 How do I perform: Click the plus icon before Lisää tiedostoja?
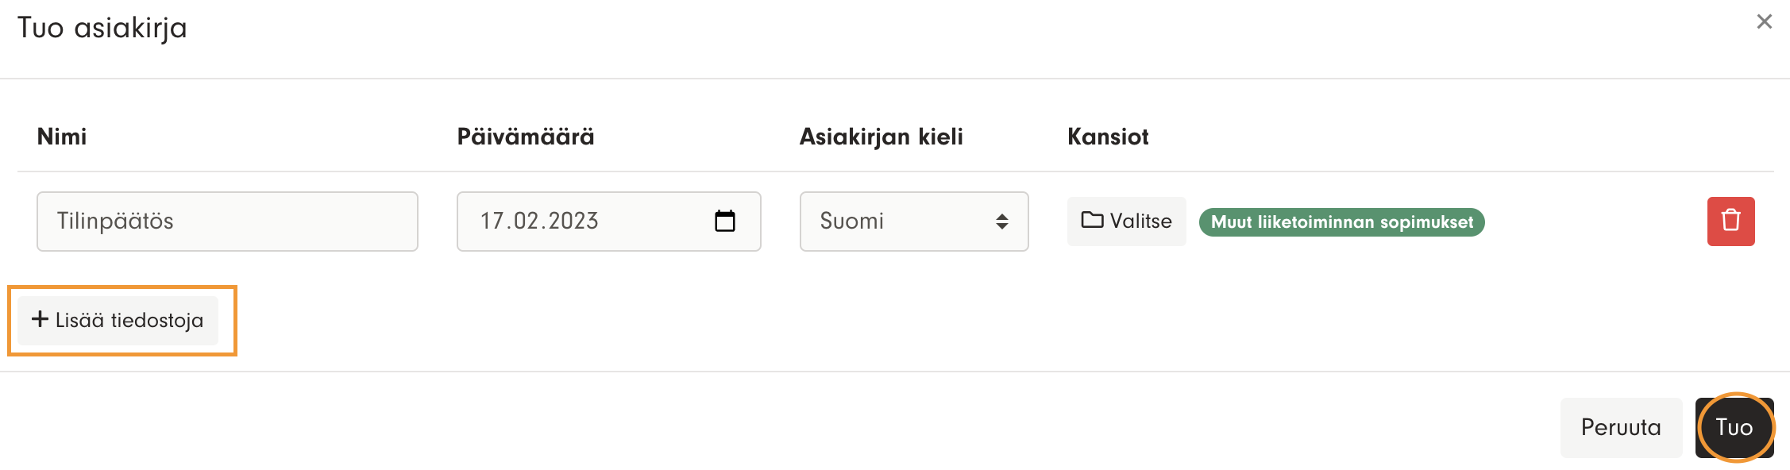coord(40,319)
